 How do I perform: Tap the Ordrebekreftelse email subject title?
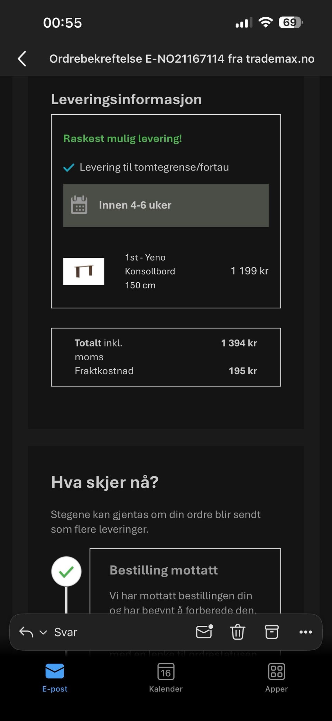coord(182,59)
